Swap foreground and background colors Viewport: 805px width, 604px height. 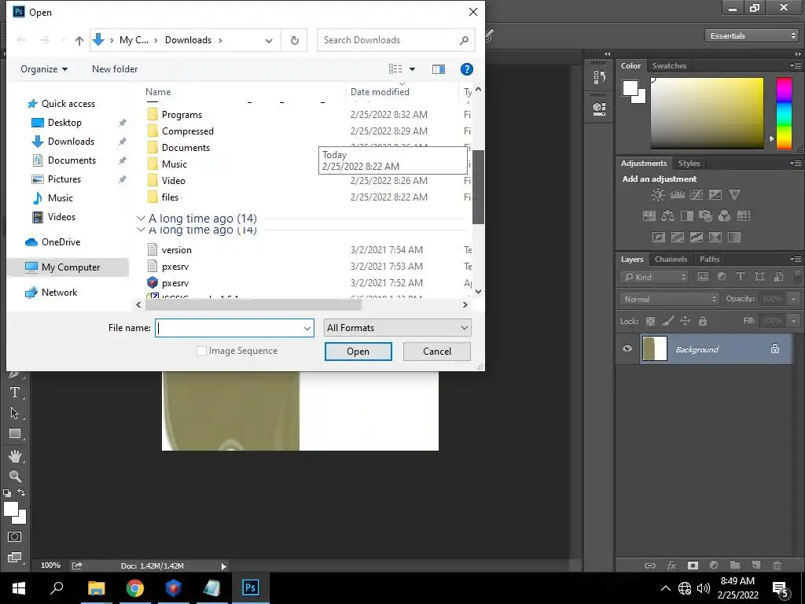pyautogui.click(x=21, y=492)
